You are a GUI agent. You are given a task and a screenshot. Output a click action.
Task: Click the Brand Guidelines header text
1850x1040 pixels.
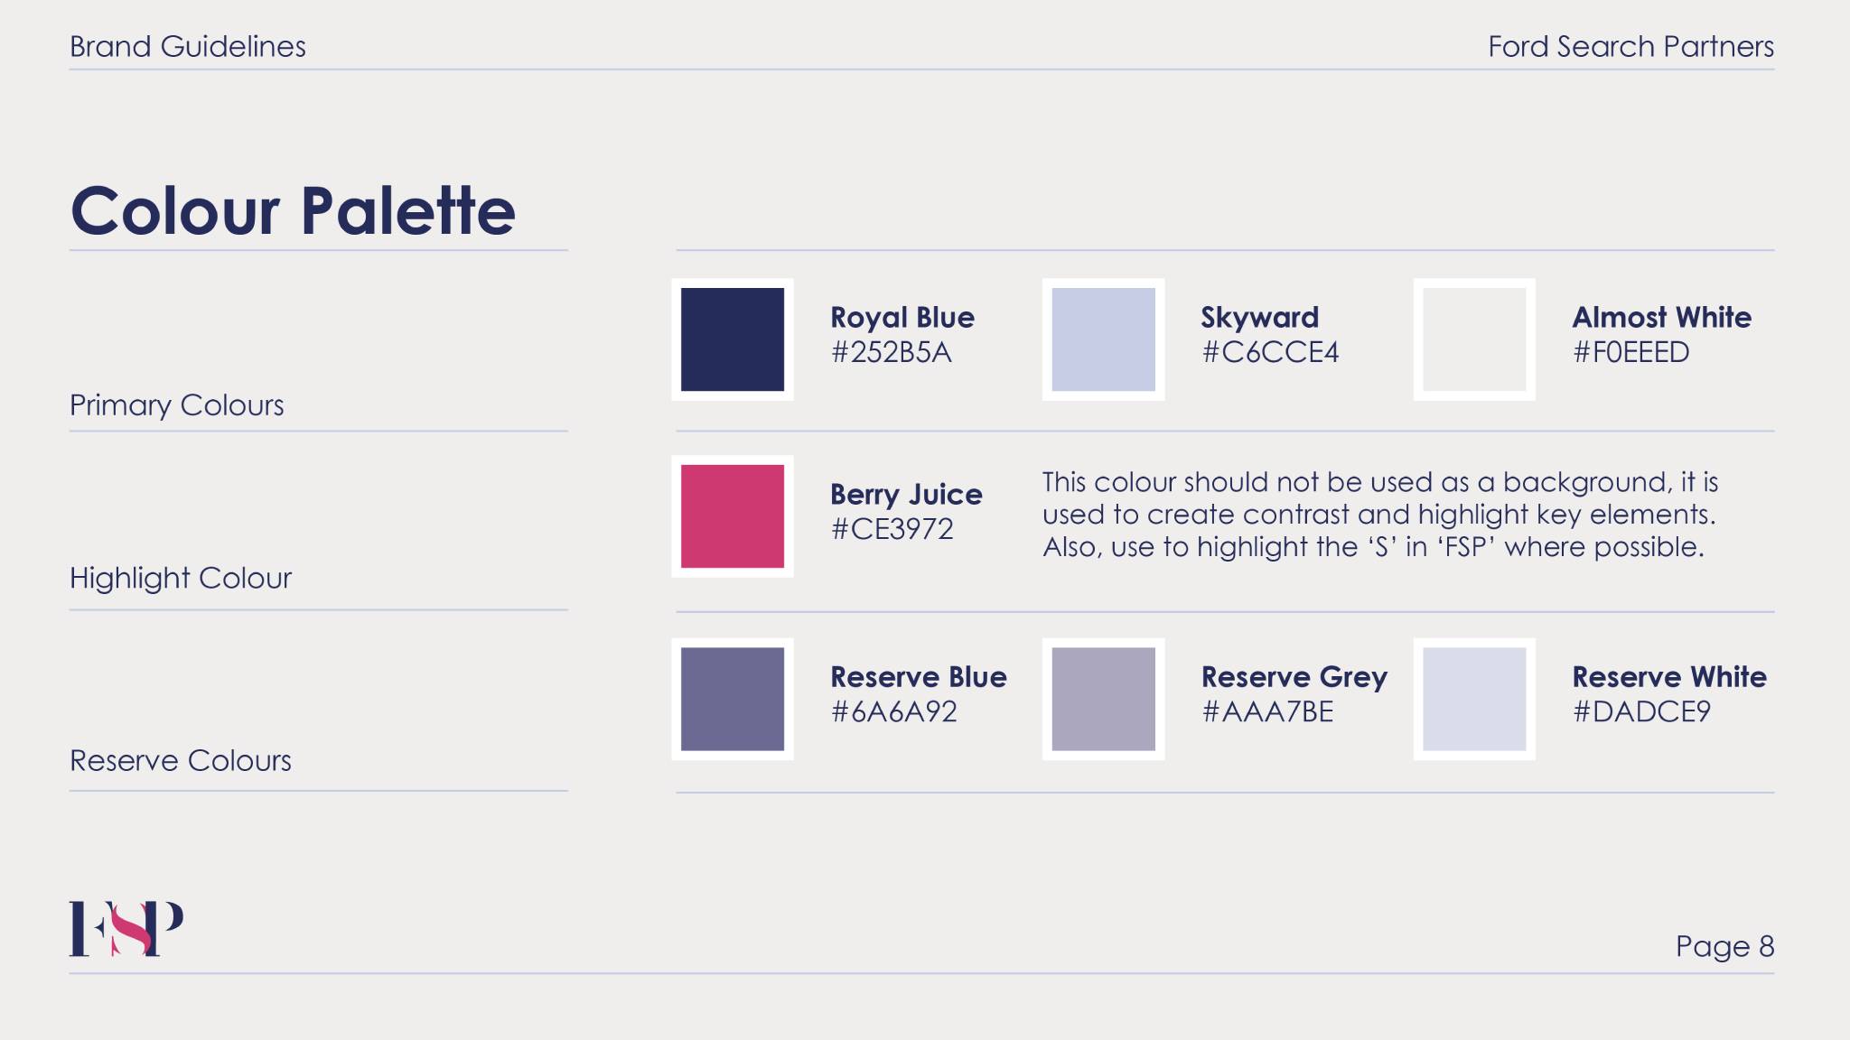tap(188, 46)
